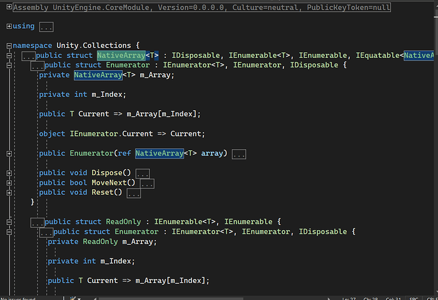Screen dimensions: 438x300
Task: Open the ellipsis box before public struct NativeArray
Action: 29,56
